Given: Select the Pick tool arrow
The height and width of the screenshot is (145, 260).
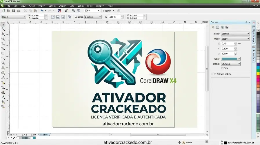Looking at the screenshot, I should coord(3,24).
